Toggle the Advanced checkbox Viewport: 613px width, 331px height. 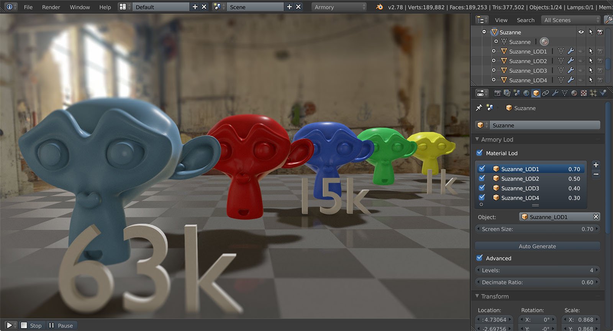(479, 258)
